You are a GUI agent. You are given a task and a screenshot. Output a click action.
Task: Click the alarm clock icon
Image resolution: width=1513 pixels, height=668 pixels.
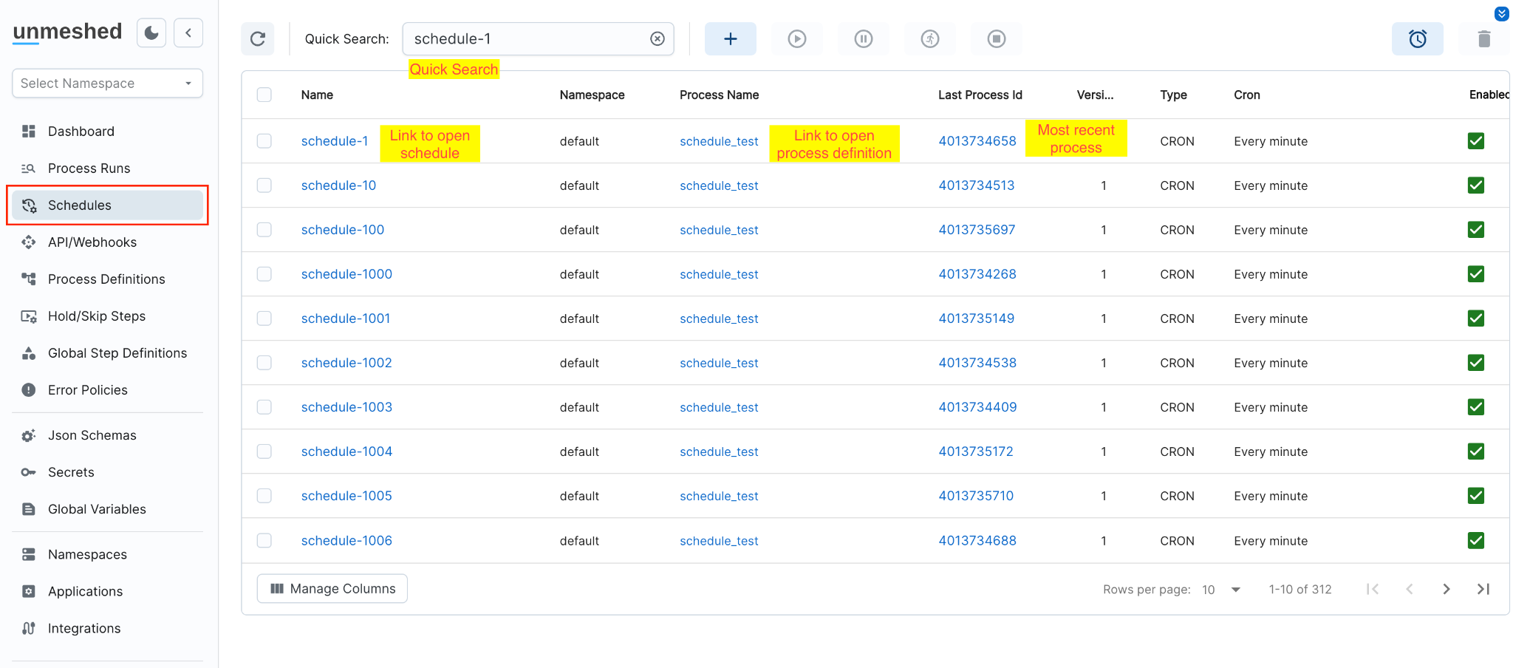coord(1417,39)
